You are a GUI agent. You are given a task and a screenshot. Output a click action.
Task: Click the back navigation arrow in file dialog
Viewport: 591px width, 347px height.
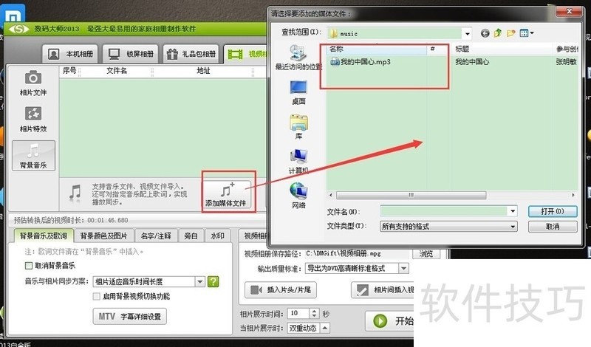[485, 33]
